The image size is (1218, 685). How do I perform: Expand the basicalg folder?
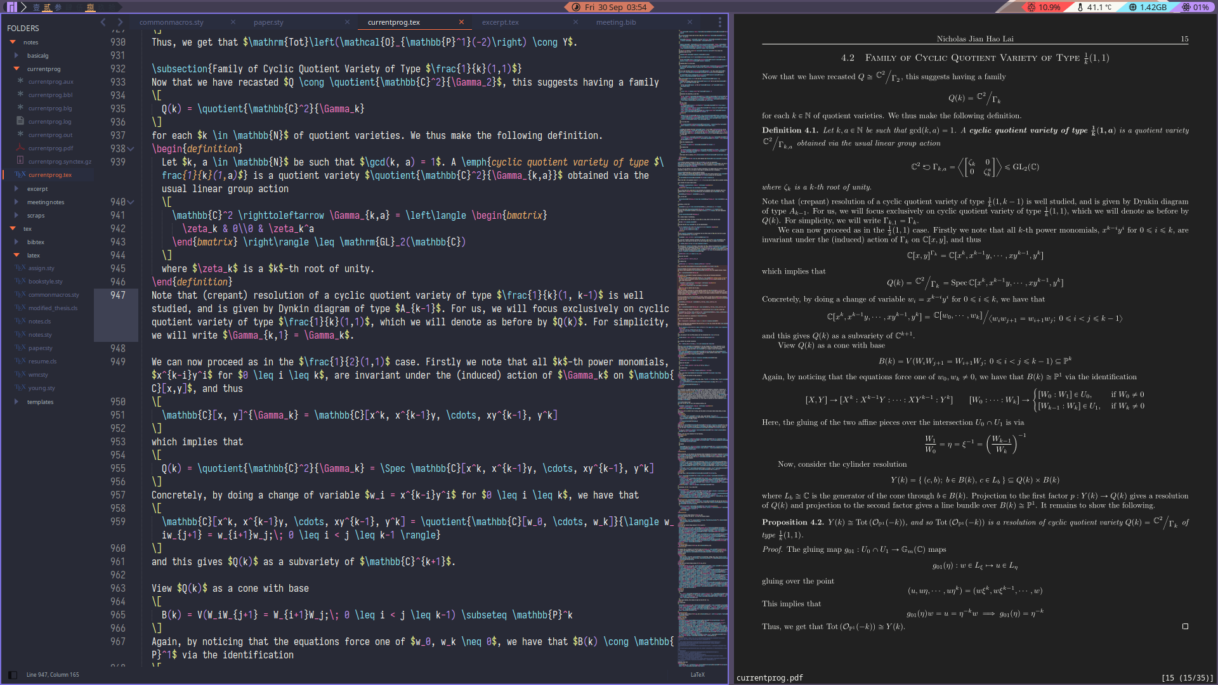[x=16, y=55]
